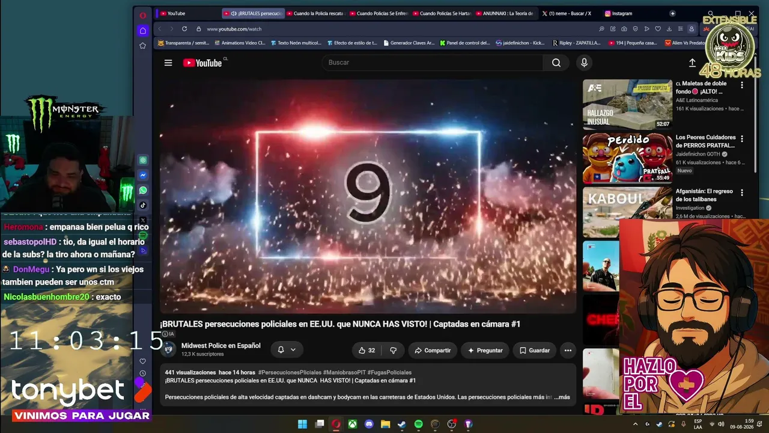Open the Afganistán: El regreso de los talibanes title
Viewport: 769px width, 433px height.
pyautogui.click(x=704, y=195)
